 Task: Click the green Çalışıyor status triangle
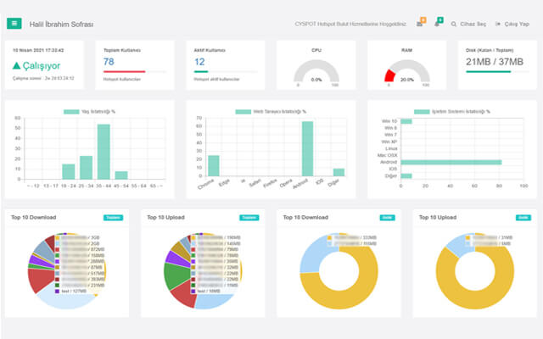coord(18,64)
